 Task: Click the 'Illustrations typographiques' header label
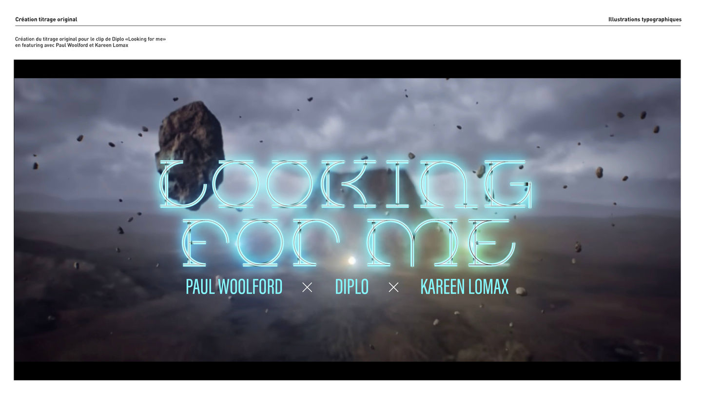tap(645, 20)
